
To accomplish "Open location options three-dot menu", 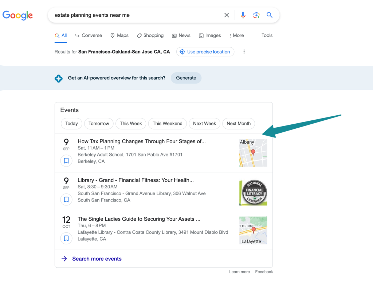I will (244, 52).
